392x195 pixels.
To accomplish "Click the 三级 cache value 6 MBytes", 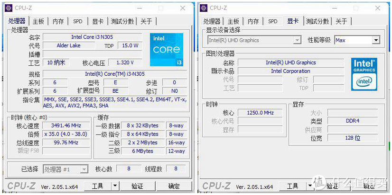I will [x=142, y=151].
